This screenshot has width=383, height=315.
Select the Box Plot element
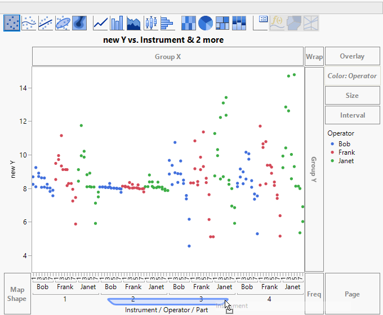[150, 22]
